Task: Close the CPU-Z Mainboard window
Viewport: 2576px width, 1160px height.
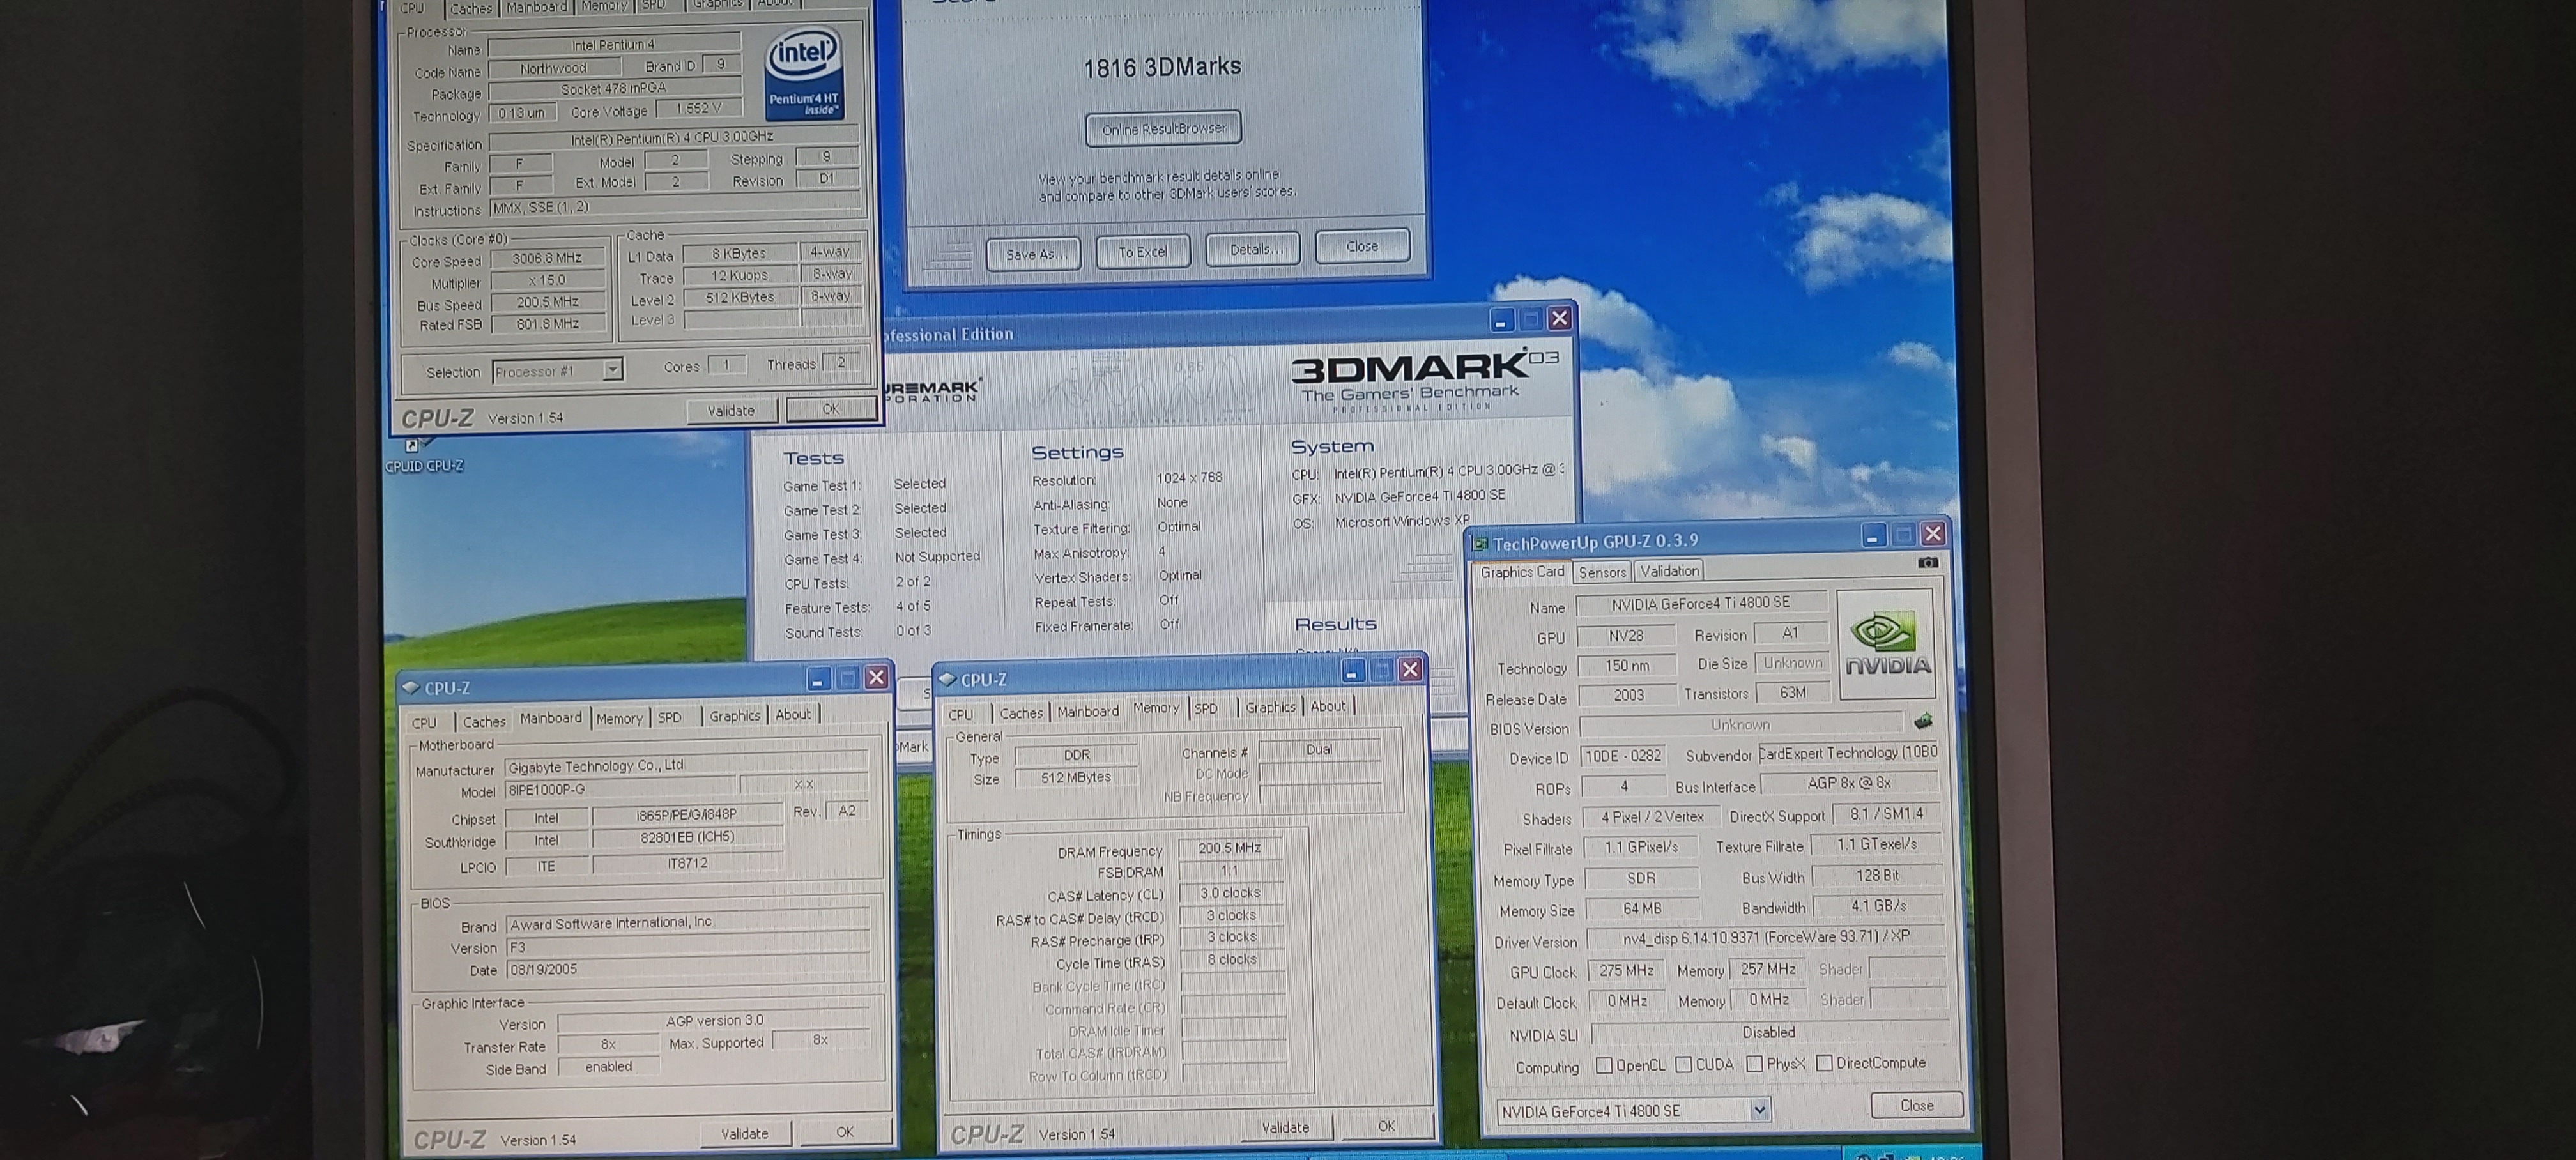Action: click(876, 678)
